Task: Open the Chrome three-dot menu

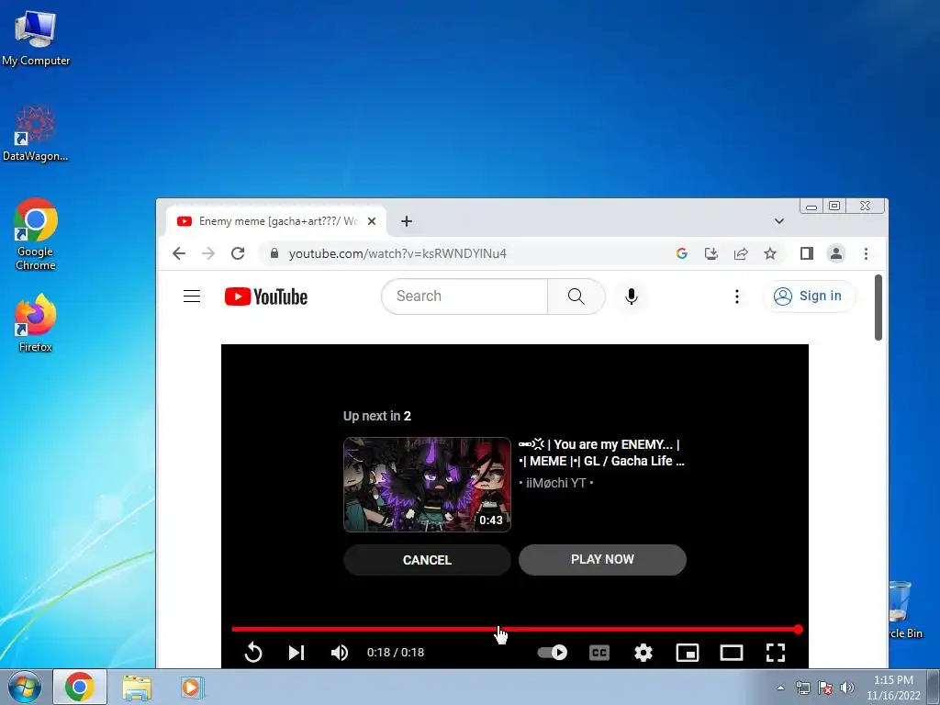Action: point(866,253)
